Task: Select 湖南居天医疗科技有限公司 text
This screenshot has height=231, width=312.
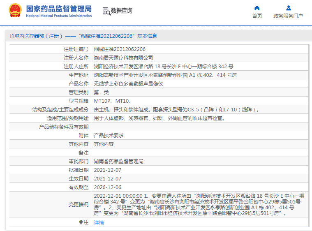Action: click(124, 58)
